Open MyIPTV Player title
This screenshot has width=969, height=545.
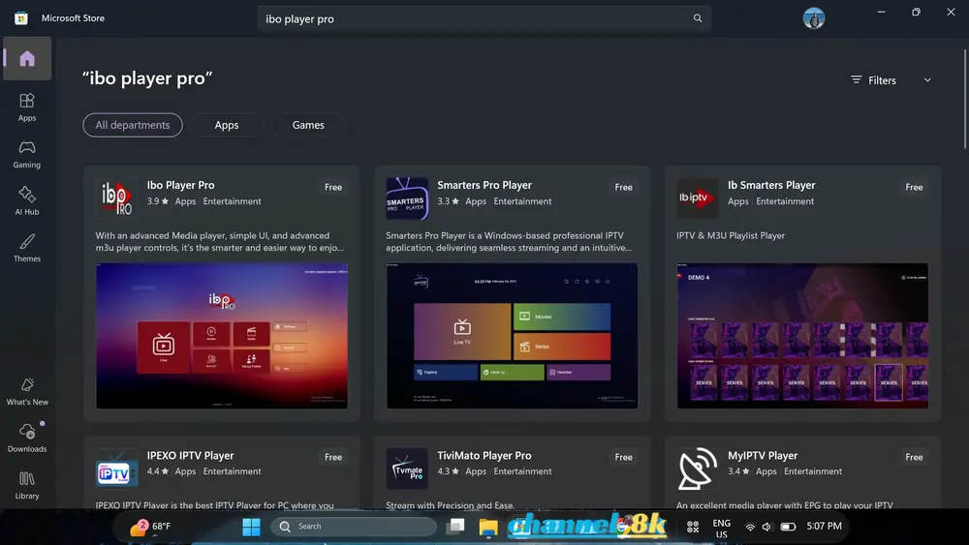[x=763, y=456]
